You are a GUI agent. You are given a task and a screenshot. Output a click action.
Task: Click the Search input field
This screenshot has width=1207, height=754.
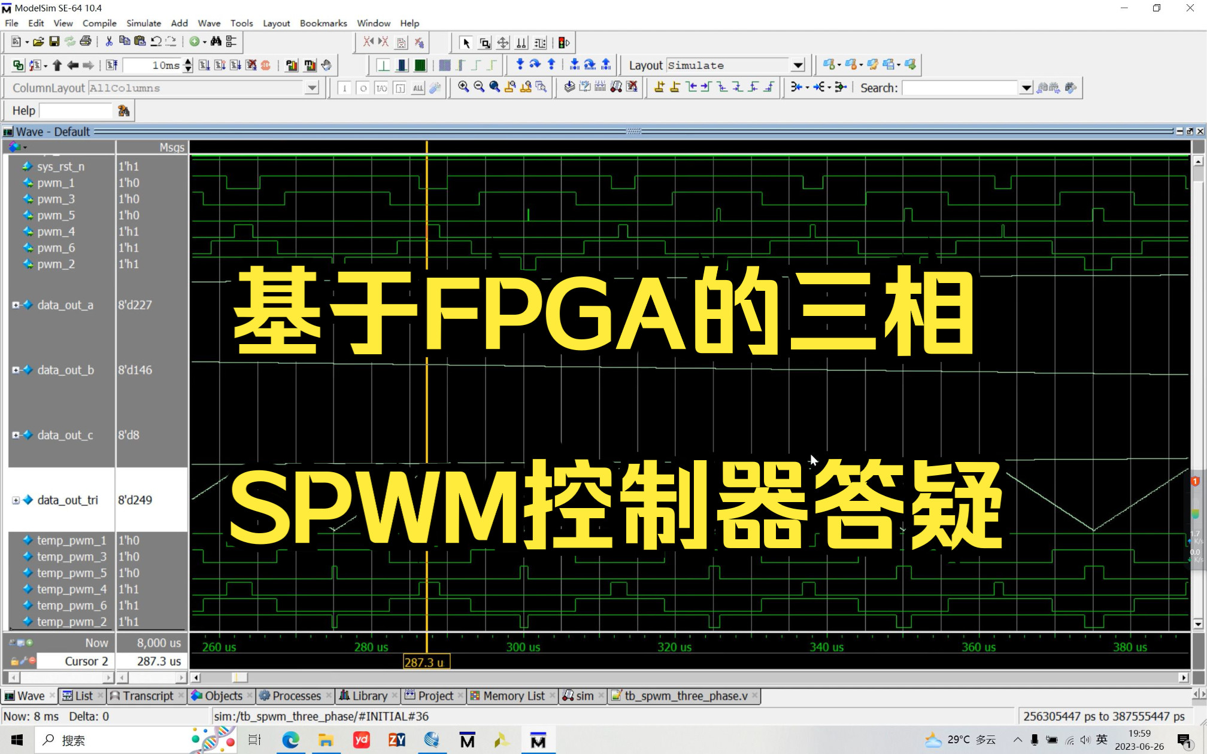[x=960, y=88]
